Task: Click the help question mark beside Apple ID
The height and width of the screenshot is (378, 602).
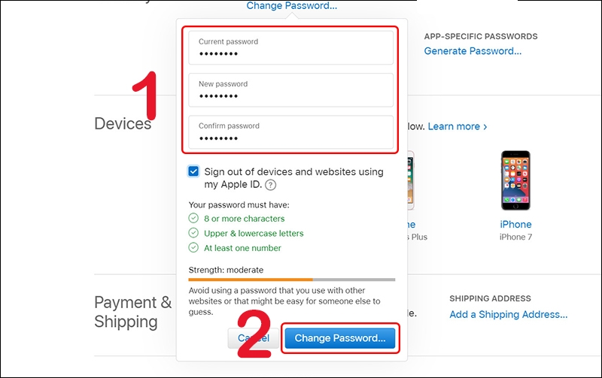Action: point(270,185)
